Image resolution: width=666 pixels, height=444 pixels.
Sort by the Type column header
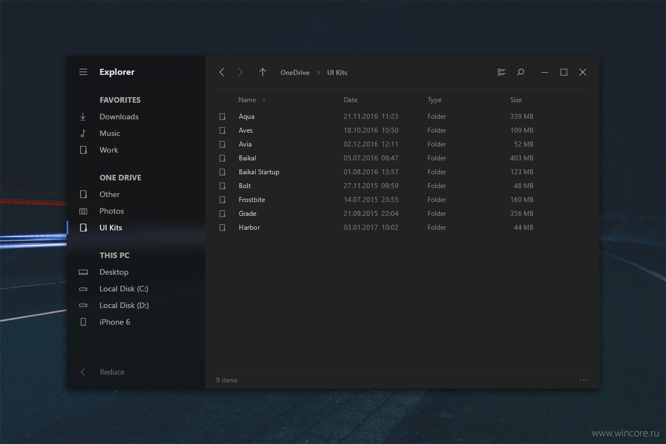435,100
